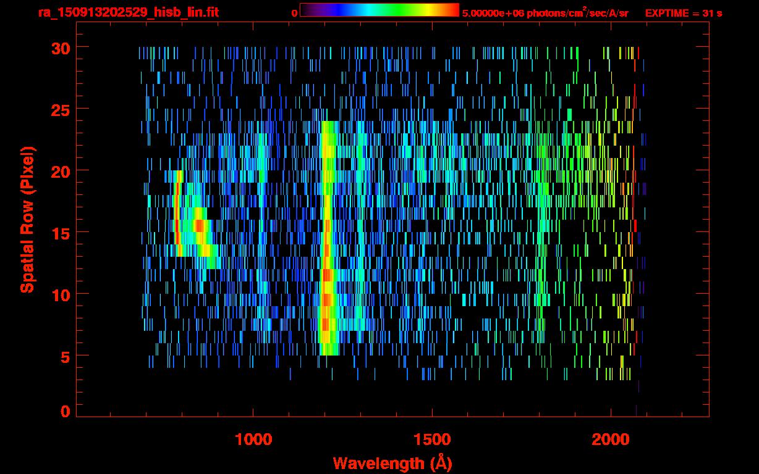This screenshot has height=474, width=759.
Task: Click the 5.00000e+06 photons/cm²/sec/A/sr label
Action: pos(545,12)
